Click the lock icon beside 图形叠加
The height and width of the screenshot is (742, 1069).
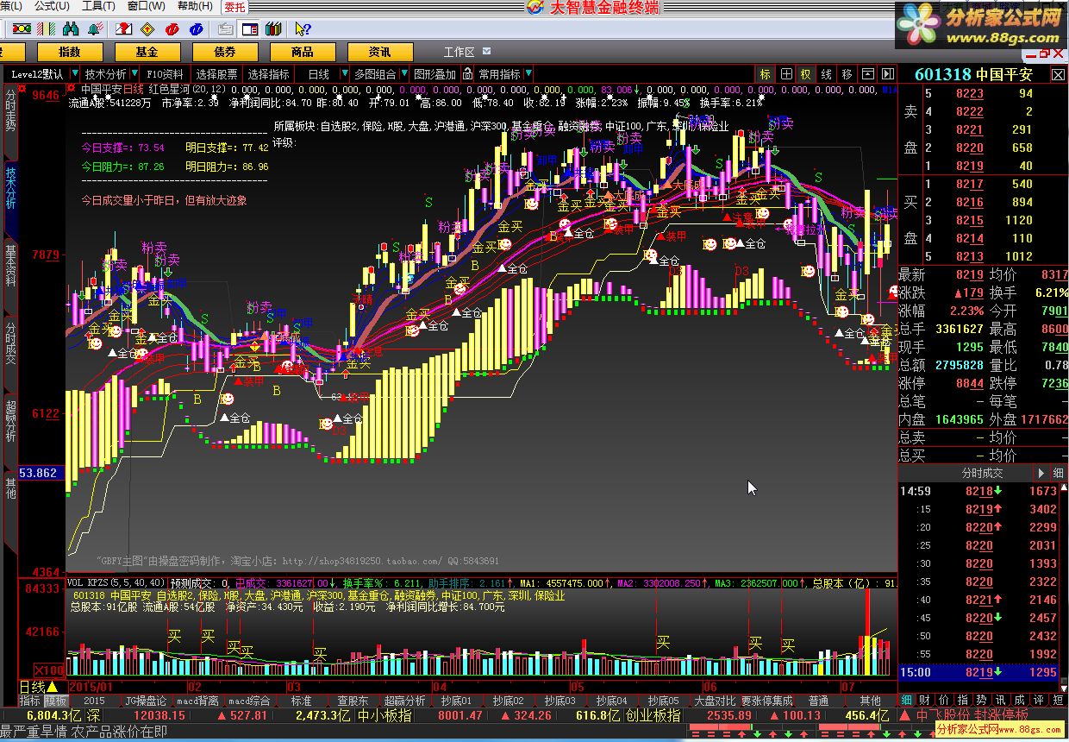[x=466, y=74]
